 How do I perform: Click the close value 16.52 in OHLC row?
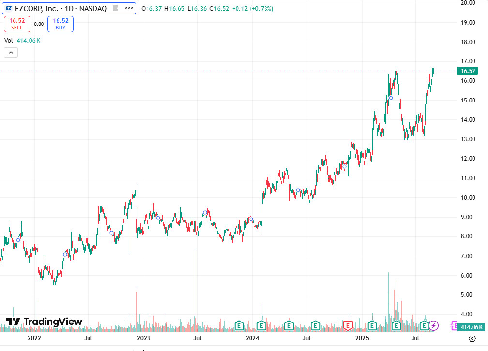click(222, 8)
